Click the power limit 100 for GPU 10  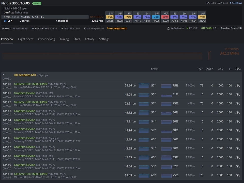pos(229,175)
